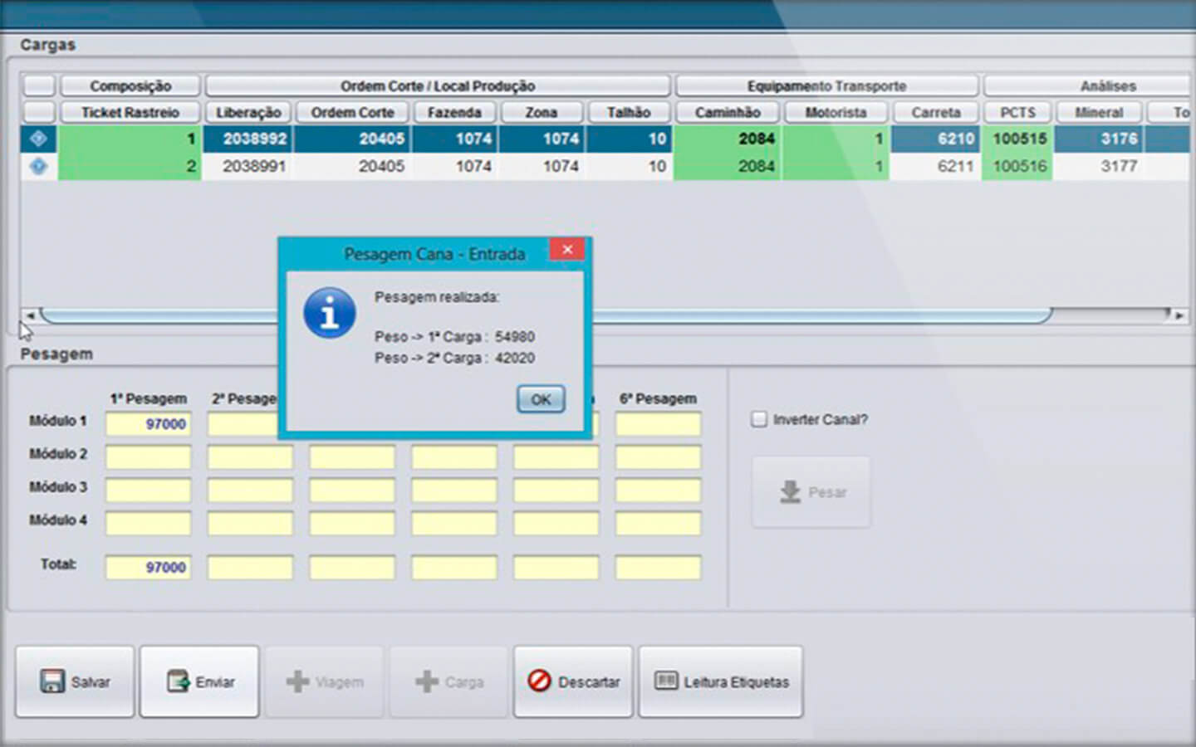Screen dimensions: 1196x747
Task: Click the first row's blue diamond icon
Action: (x=38, y=139)
